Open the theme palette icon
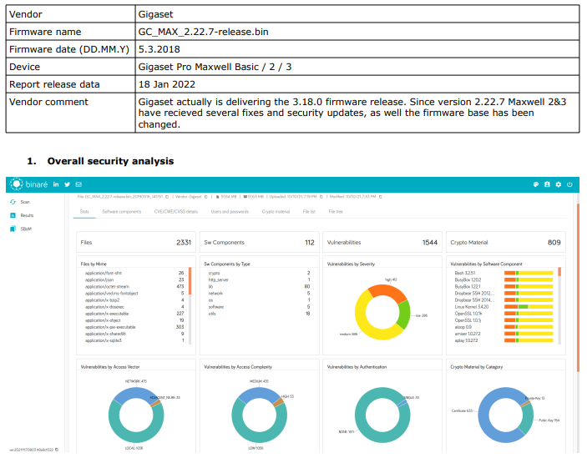Screen dimensions: 587x458 (536, 184)
